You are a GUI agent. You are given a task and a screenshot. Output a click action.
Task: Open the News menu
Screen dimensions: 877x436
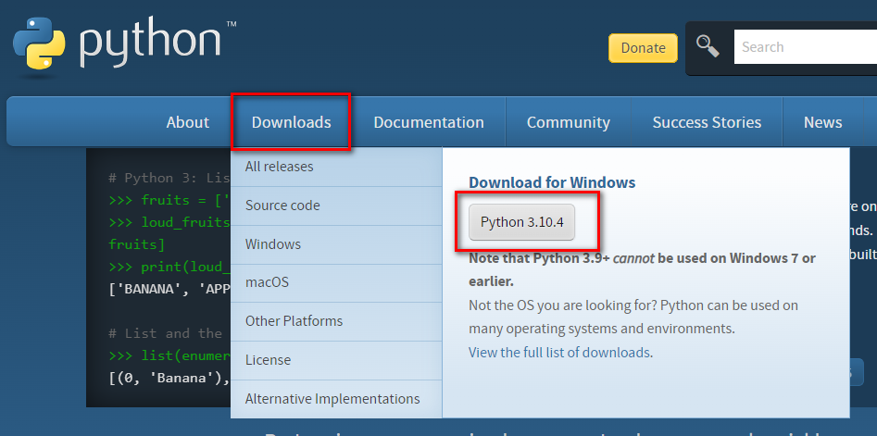(x=822, y=122)
